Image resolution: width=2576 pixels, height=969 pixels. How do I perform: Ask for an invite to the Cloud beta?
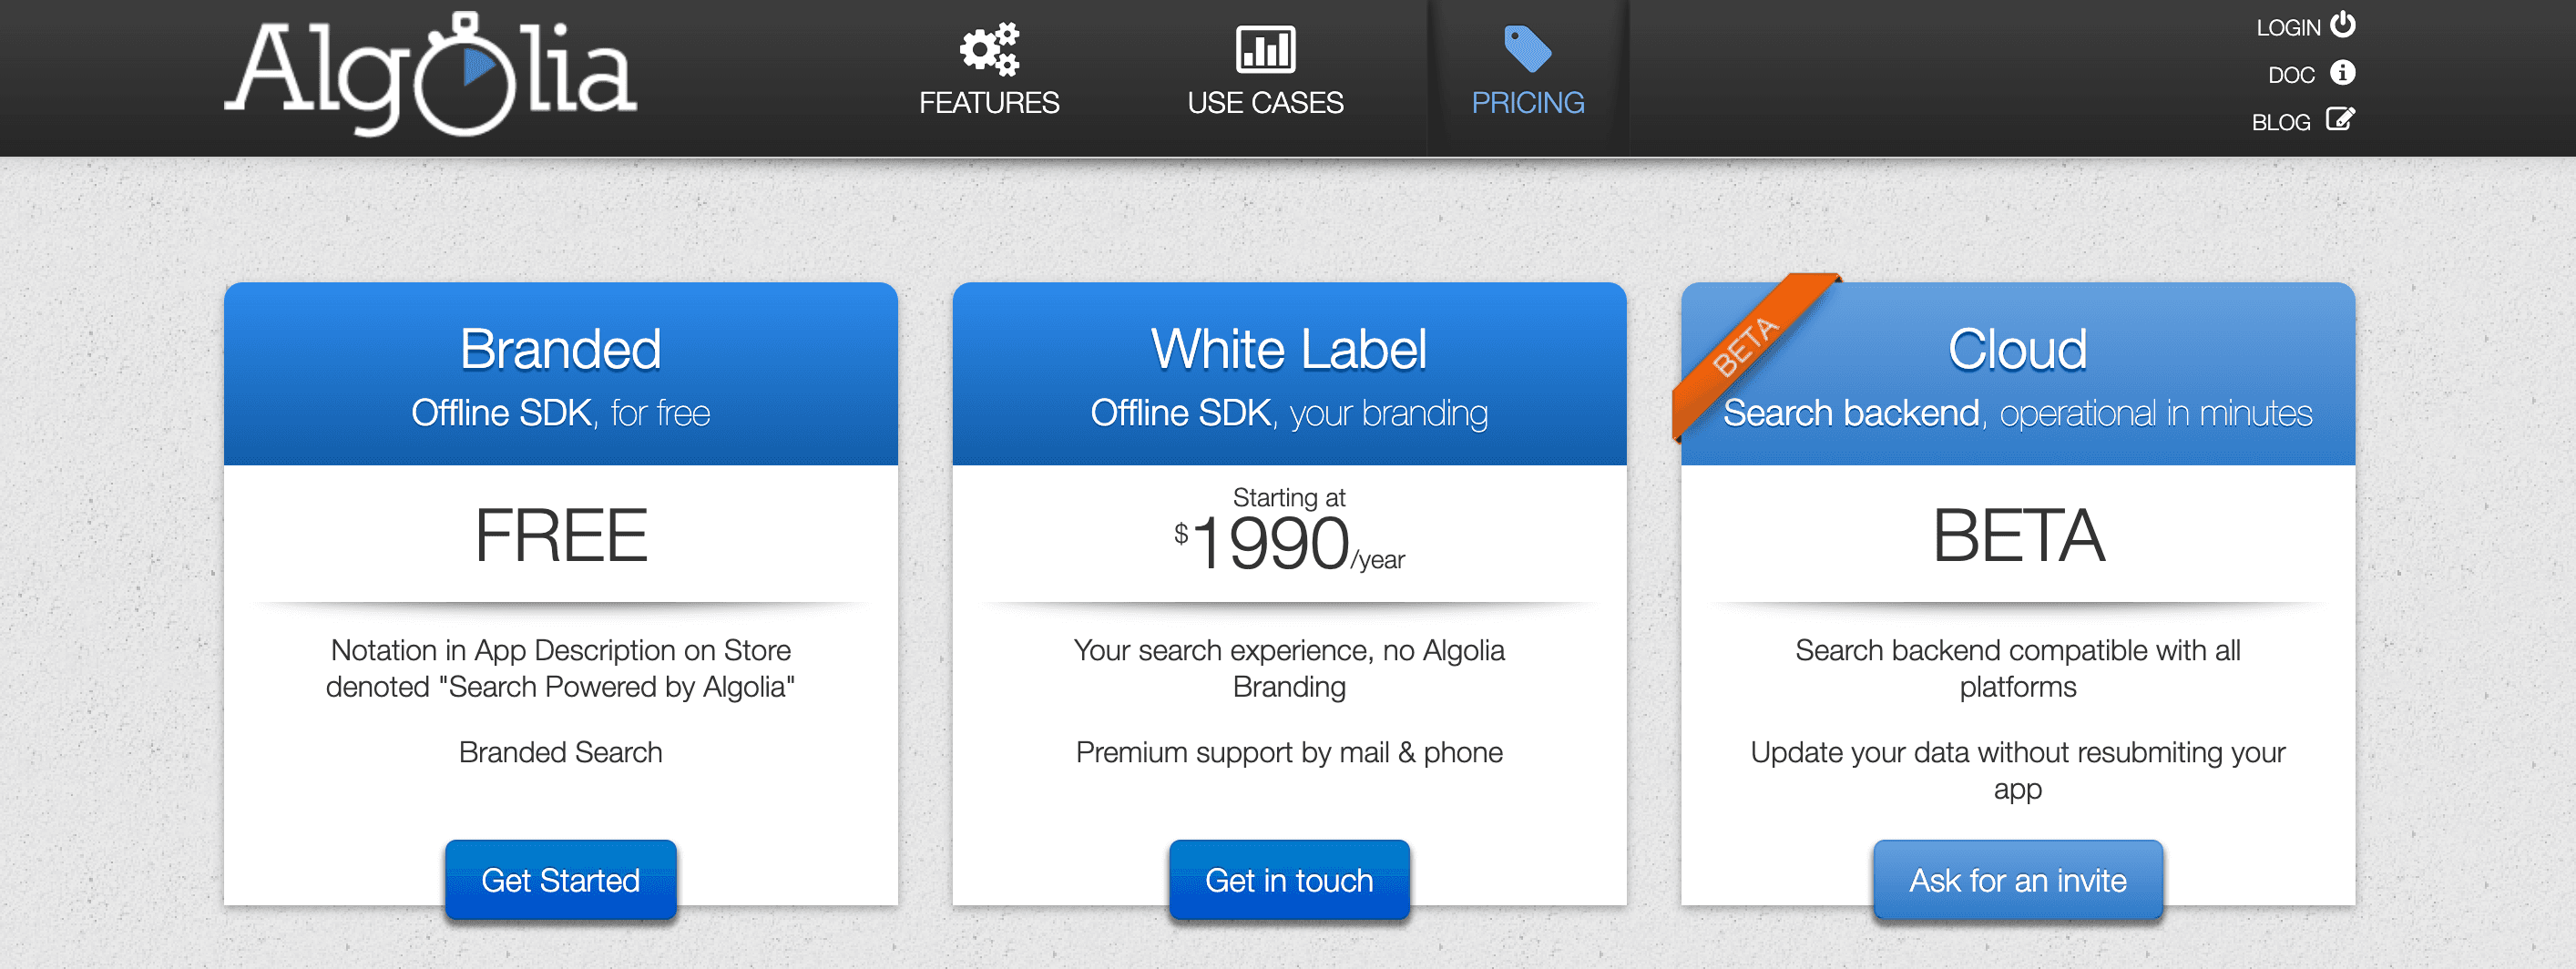coord(2018,880)
